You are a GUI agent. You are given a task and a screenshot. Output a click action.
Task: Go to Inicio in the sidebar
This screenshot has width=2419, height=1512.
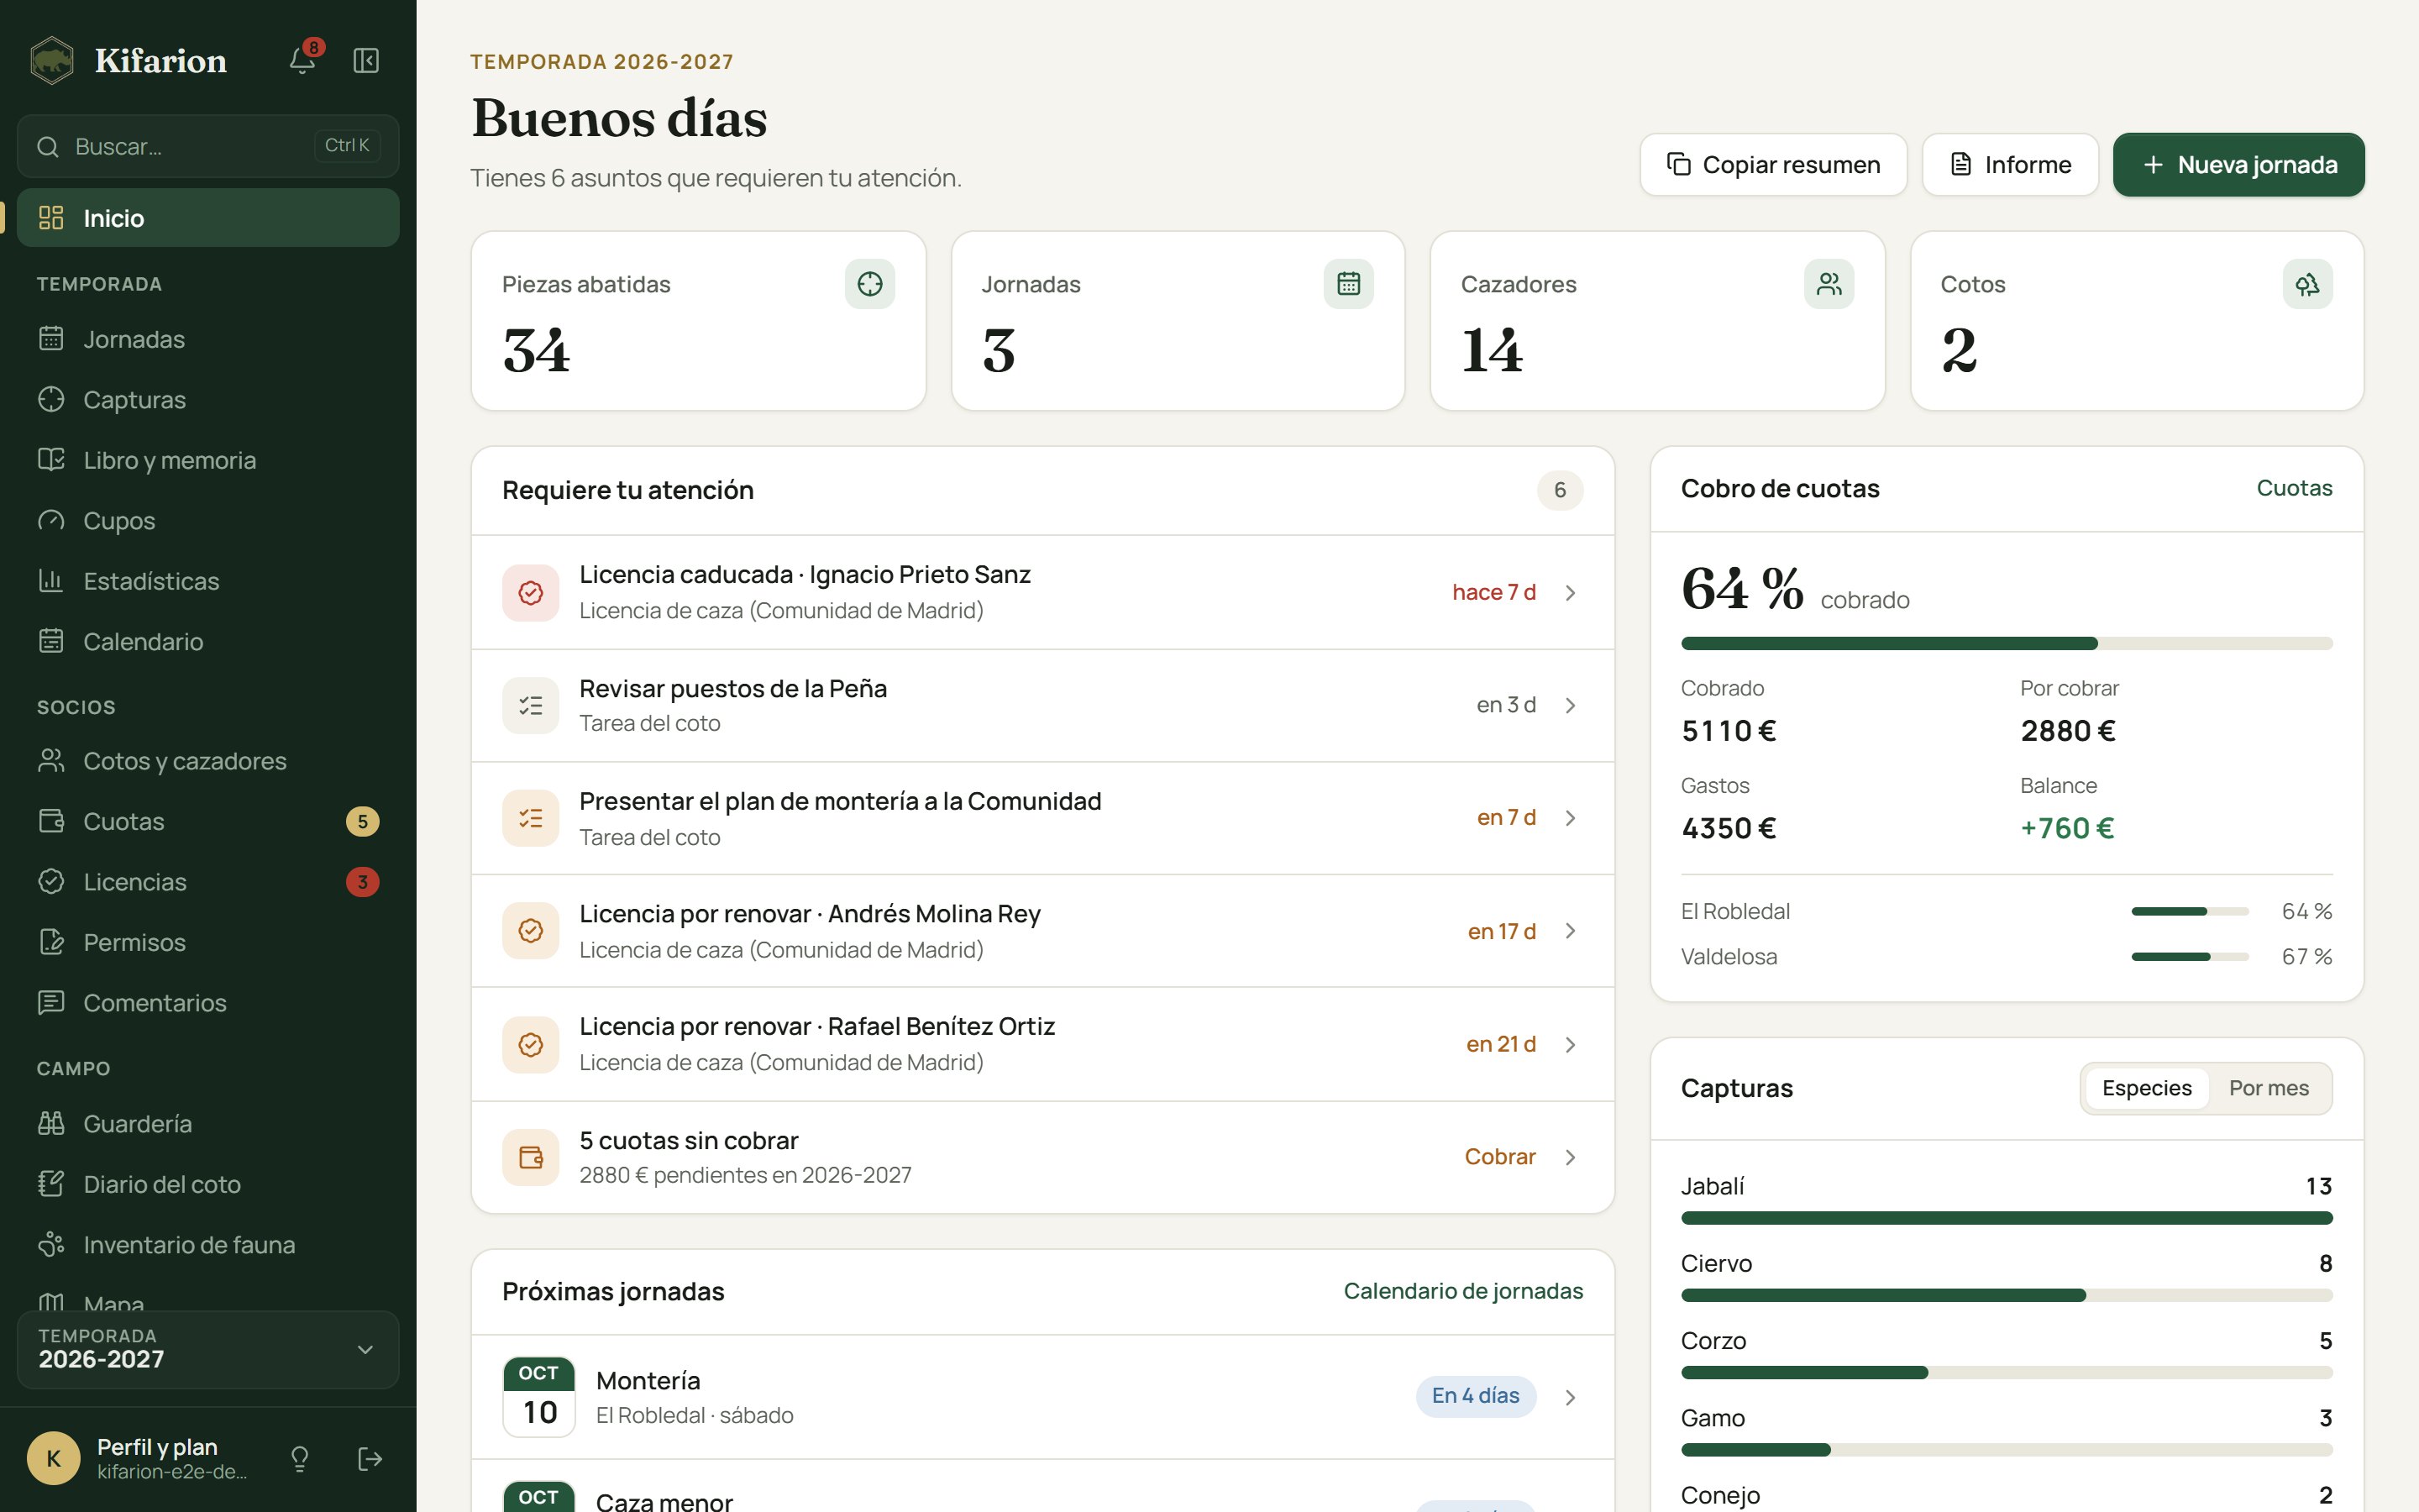pos(208,218)
